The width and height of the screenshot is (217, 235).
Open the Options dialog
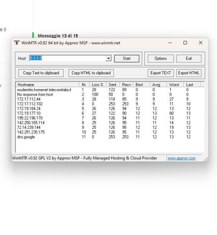(x=161, y=59)
